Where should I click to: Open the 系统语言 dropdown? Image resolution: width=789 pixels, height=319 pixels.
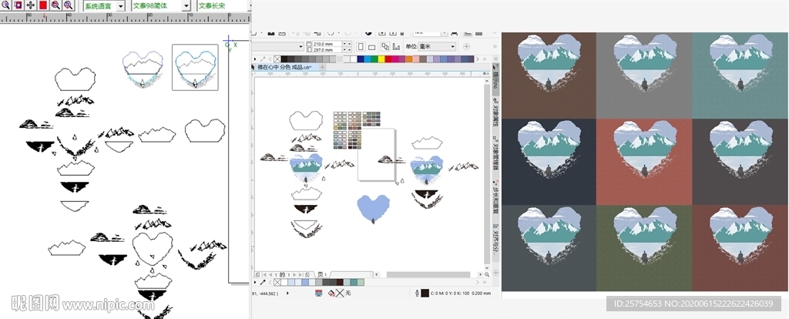119,5
